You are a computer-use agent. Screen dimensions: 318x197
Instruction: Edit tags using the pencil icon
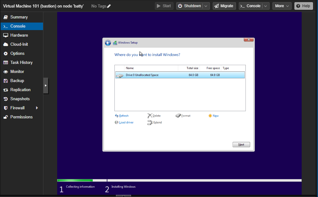tap(109, 6)
